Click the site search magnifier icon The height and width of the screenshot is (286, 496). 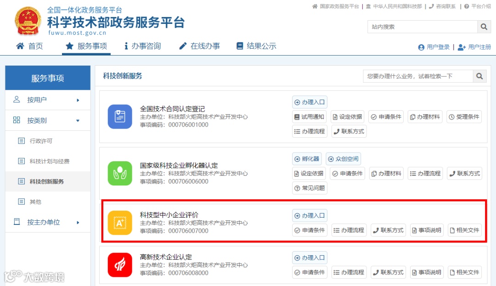[x=484, y=27]
